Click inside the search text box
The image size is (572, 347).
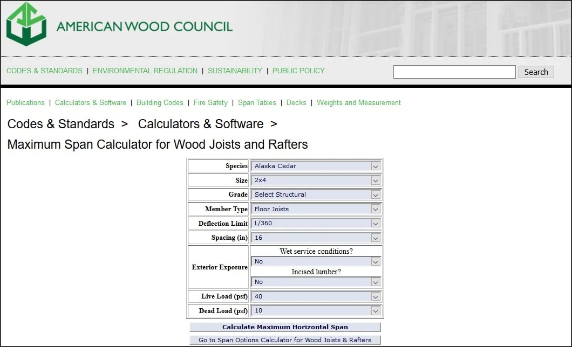point(453,72)
